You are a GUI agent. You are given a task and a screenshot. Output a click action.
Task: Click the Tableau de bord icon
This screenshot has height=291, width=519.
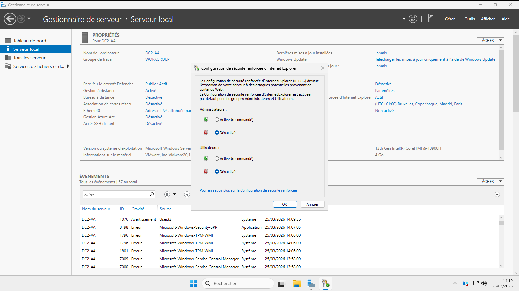[8, 40]
